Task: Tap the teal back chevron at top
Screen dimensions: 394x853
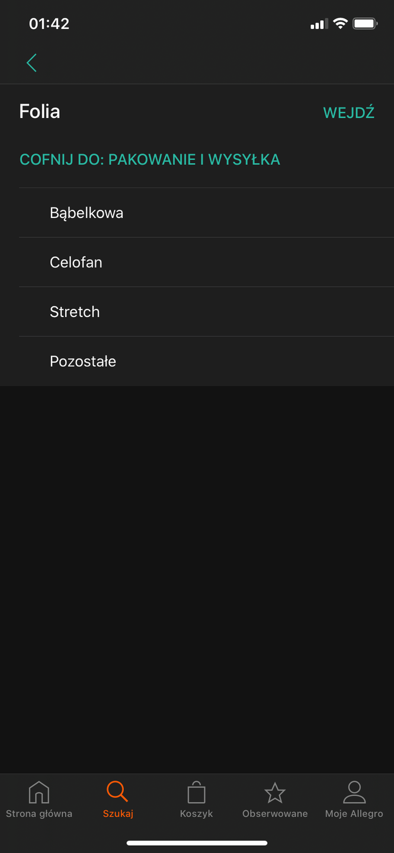Action: 31,62
